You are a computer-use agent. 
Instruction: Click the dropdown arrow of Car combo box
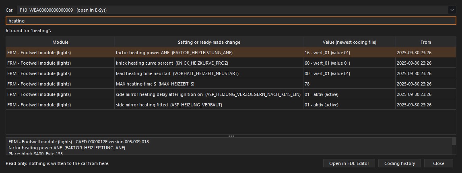[x=452, y=10]
